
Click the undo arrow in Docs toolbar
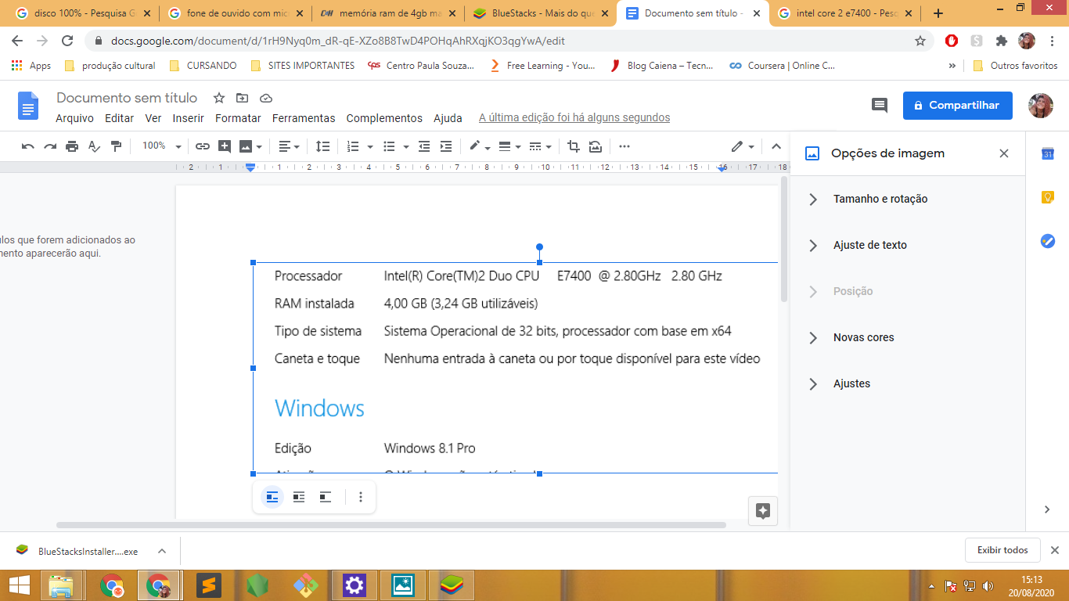click(x=28, y=146)
